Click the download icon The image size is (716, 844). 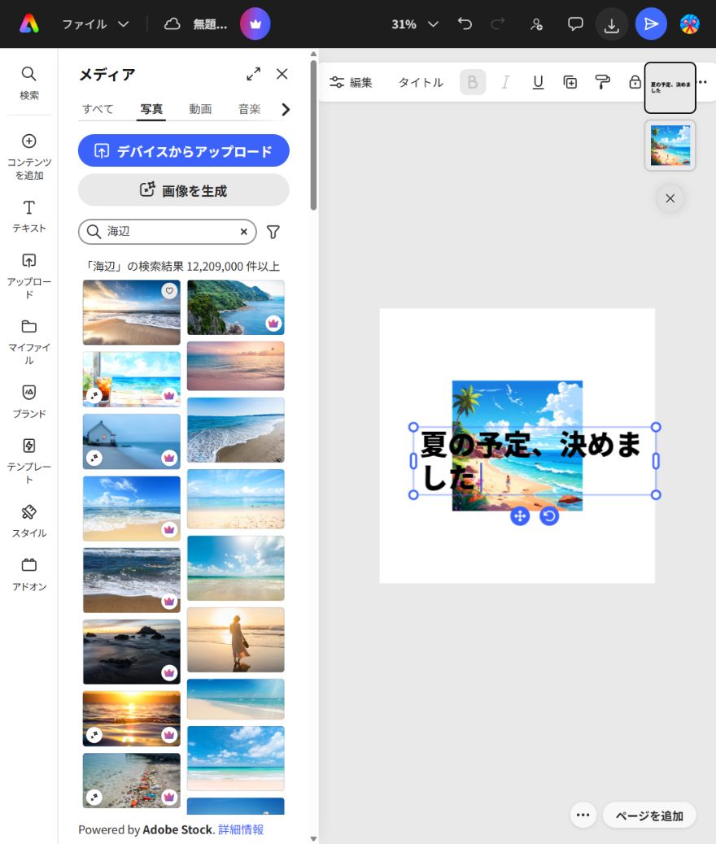612,24
